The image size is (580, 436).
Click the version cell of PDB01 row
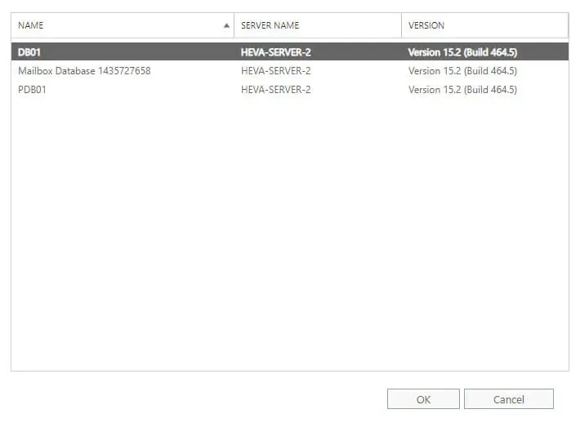[462, 90]
